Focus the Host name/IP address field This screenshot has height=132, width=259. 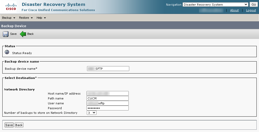pos(108,94)
